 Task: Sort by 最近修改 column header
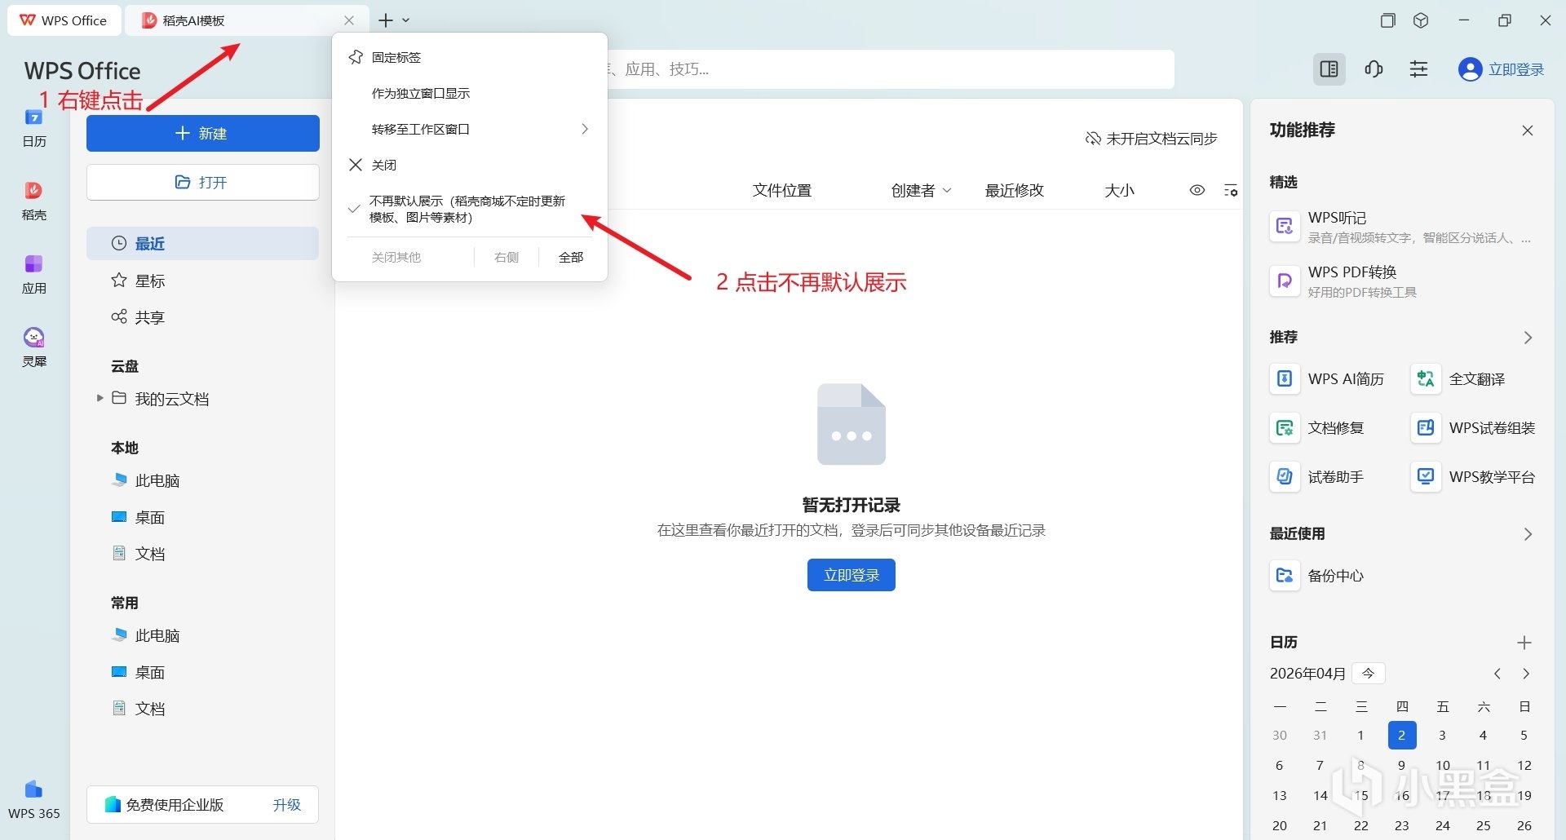[1014, 190]
